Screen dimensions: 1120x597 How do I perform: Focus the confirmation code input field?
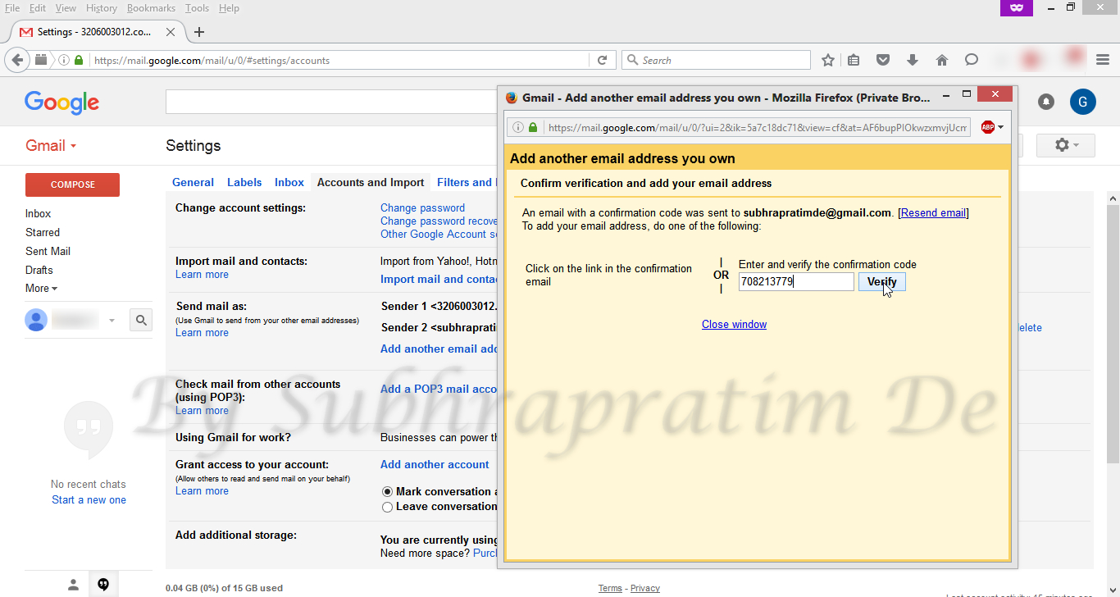tap(796, 282)
